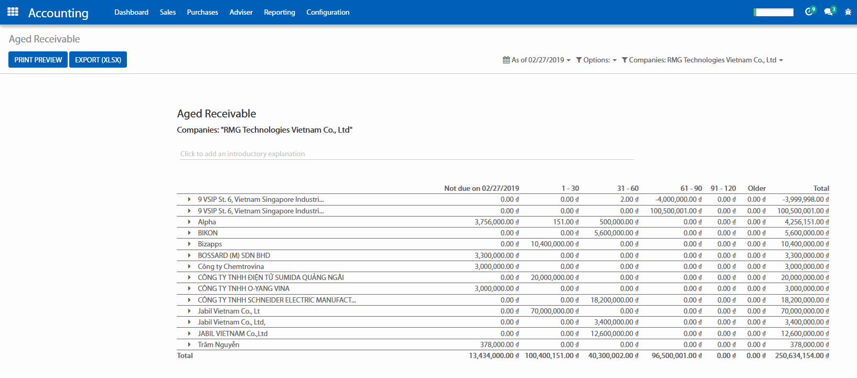
Task: Open the apps grid menu
Action: [13, 12]
